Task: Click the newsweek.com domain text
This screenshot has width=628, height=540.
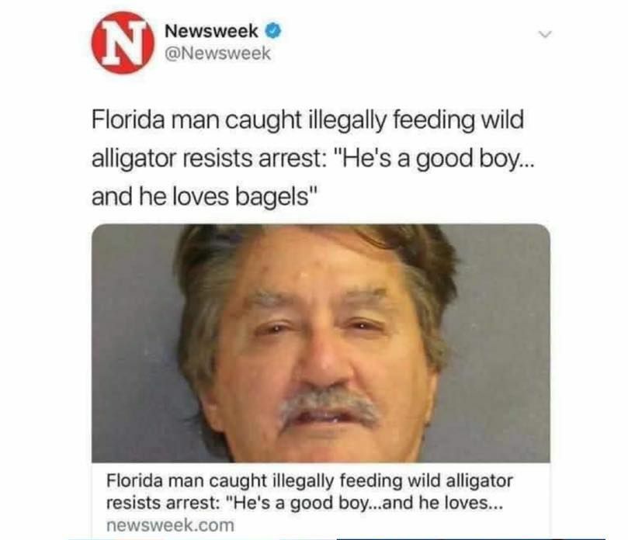Action: (170, 525)
